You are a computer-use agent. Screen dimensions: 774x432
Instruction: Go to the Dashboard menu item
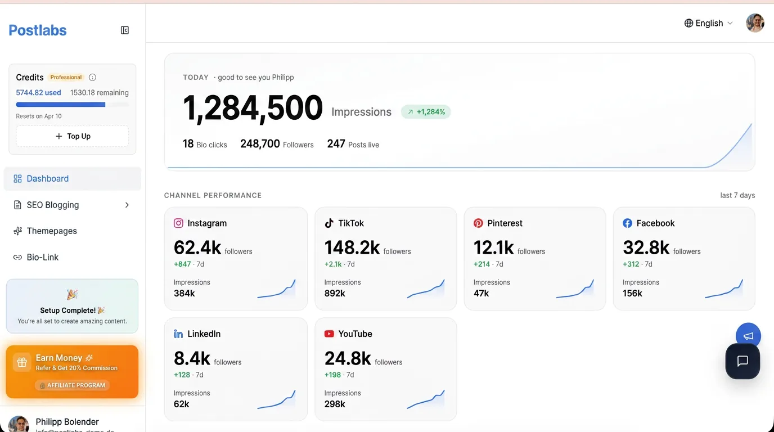pos(73,178)
